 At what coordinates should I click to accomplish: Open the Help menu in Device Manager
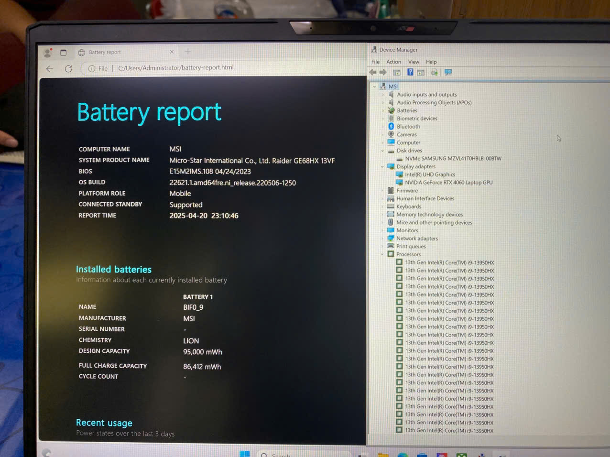tap(431, 62)
